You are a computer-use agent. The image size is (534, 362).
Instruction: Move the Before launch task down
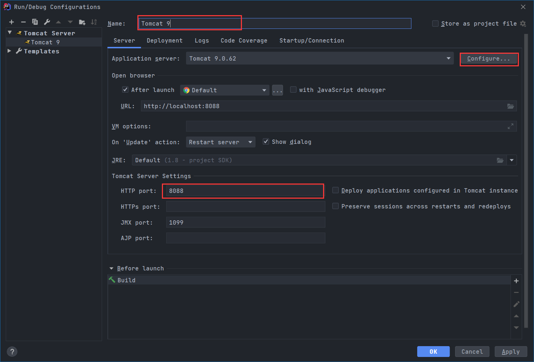coord(516,327)
